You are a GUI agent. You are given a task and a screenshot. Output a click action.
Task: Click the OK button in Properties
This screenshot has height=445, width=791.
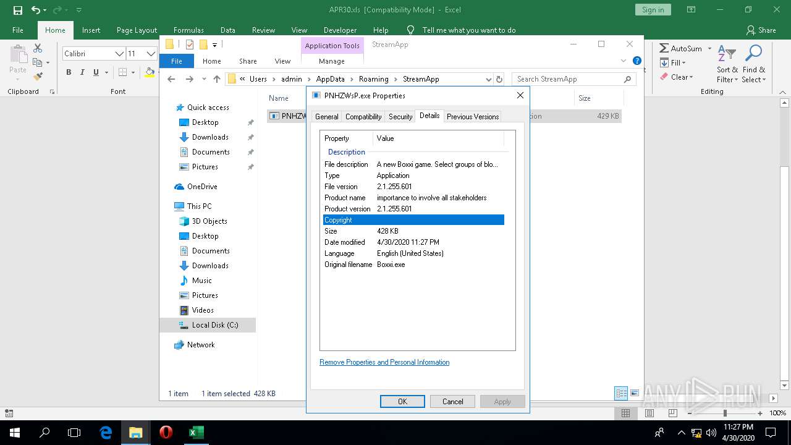point(402,401)
